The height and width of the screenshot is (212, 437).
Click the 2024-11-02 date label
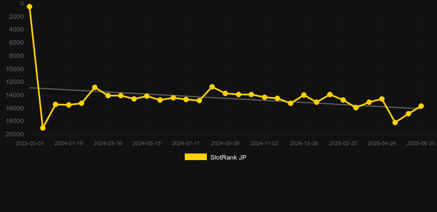coord(264,144)
